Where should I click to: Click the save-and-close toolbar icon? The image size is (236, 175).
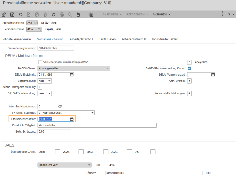[4, 14]
